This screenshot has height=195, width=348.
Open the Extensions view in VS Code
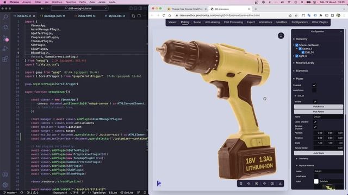tap(5, 59)
